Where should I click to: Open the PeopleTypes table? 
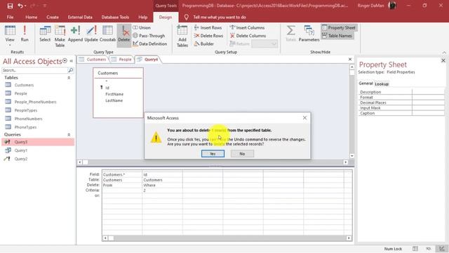[x=26, y=110]
